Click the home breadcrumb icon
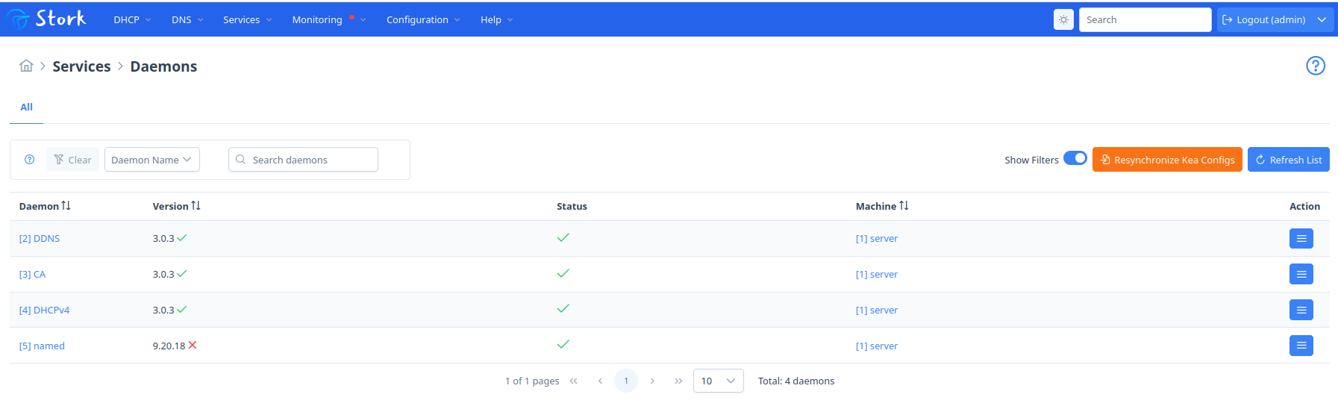Viewport: 1338px width, 415px height. tap(26, 66)
